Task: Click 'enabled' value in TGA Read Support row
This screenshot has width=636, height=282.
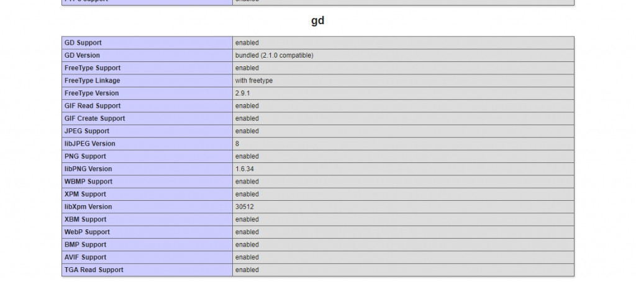Action: [x=247, y=270]
